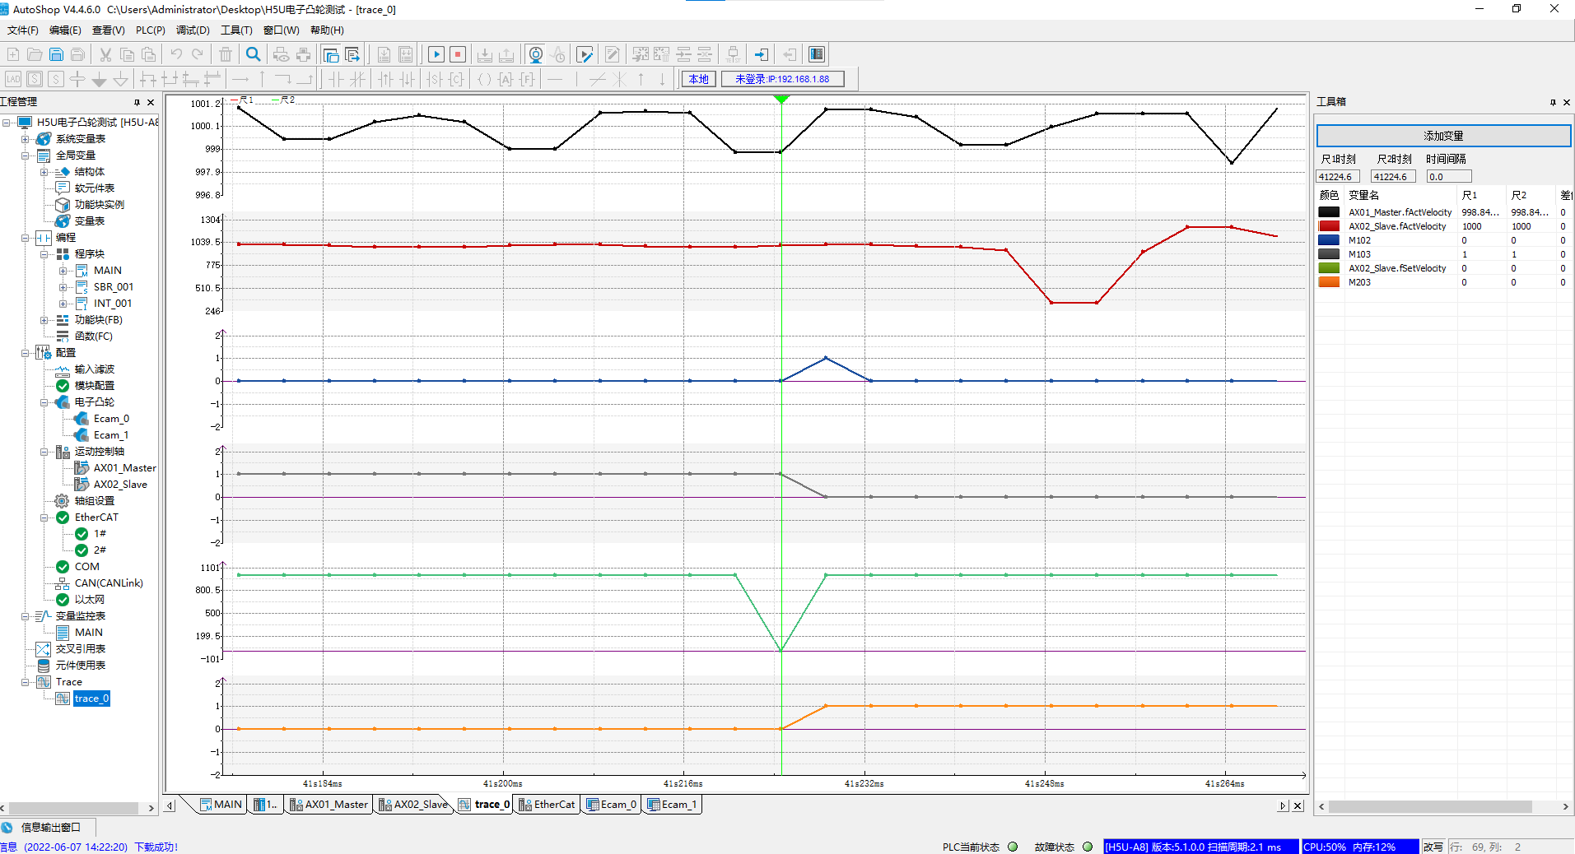
Task: Open the 查看(V) menu
Action: (x=109, y=30)
